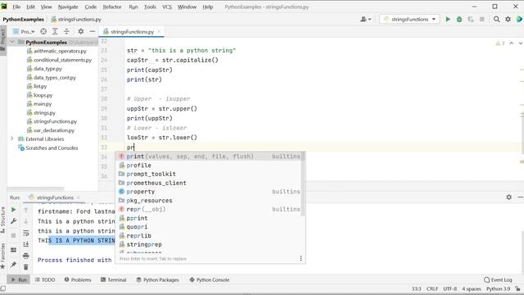Open Run panel gear settings
Image resolution: width=524 pixels, height=295 pixels.
coord(508,197)
